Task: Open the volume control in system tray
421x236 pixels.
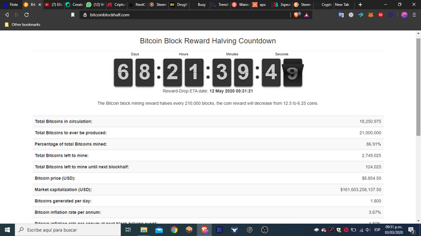Action: [368, 230]
